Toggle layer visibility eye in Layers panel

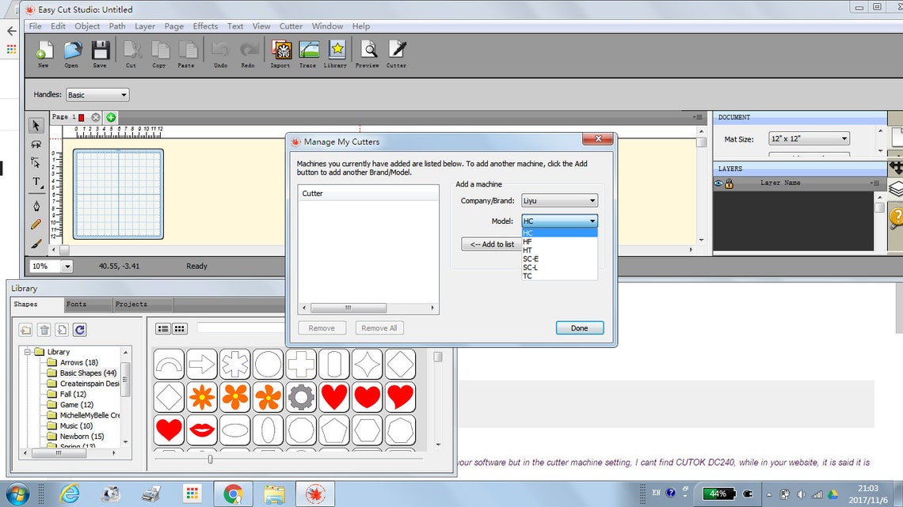click(x=718, y=183)
